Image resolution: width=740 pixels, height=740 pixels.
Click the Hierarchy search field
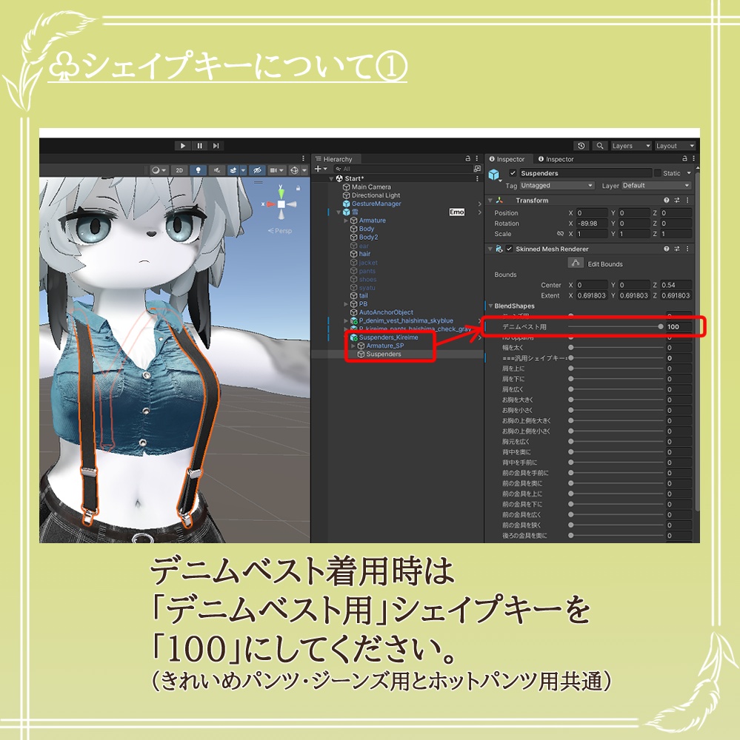pyautogui.click(x=401, y=169)
